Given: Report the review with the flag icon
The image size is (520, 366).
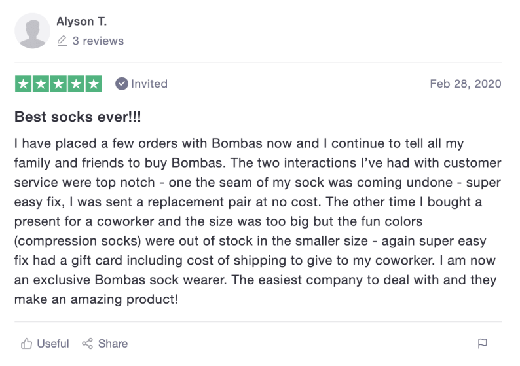Looking at the screenshot, I should click(x=483, y=344).
